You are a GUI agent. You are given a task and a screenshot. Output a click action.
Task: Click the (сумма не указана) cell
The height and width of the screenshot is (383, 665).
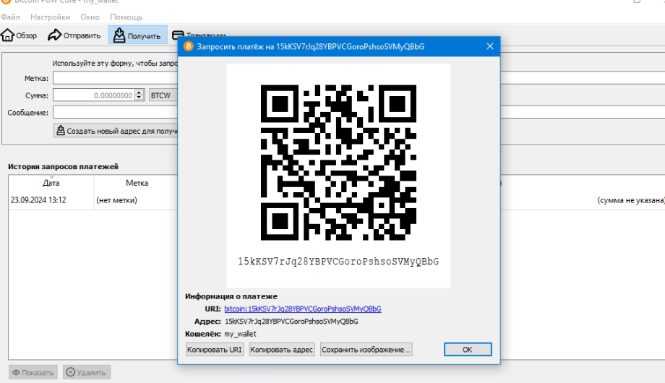[630, 200]
